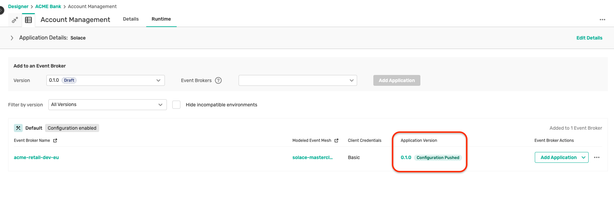Viewport: 614px width, 205px height.
Task: Click Edit Details link
Action: [x=589, y=38]
